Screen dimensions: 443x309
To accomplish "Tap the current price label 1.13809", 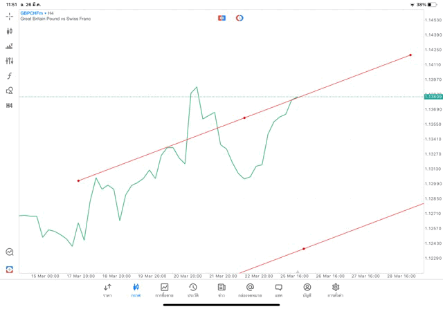I will coord(433,97).
